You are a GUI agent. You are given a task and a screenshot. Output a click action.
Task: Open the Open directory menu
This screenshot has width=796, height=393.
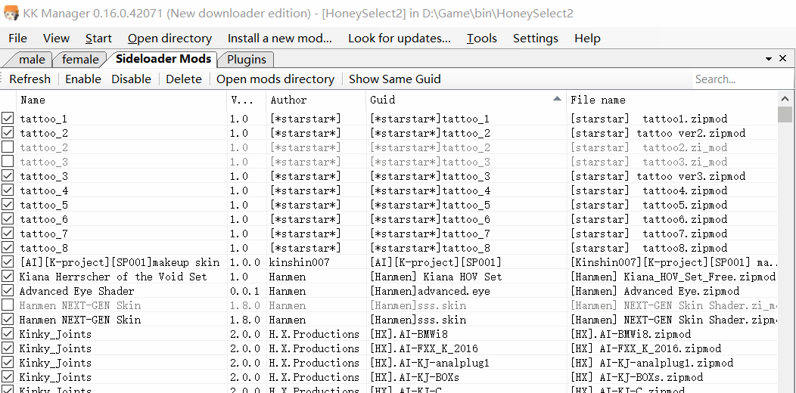click(169, 39)
